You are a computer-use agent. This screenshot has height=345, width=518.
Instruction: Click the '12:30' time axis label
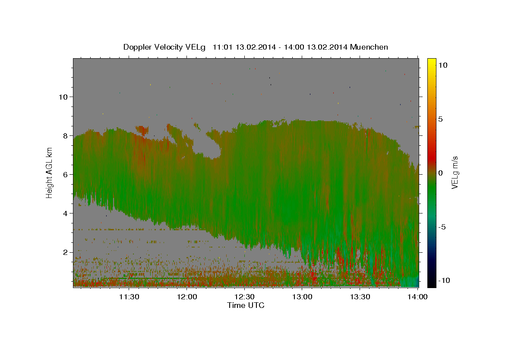coord(245,297)
